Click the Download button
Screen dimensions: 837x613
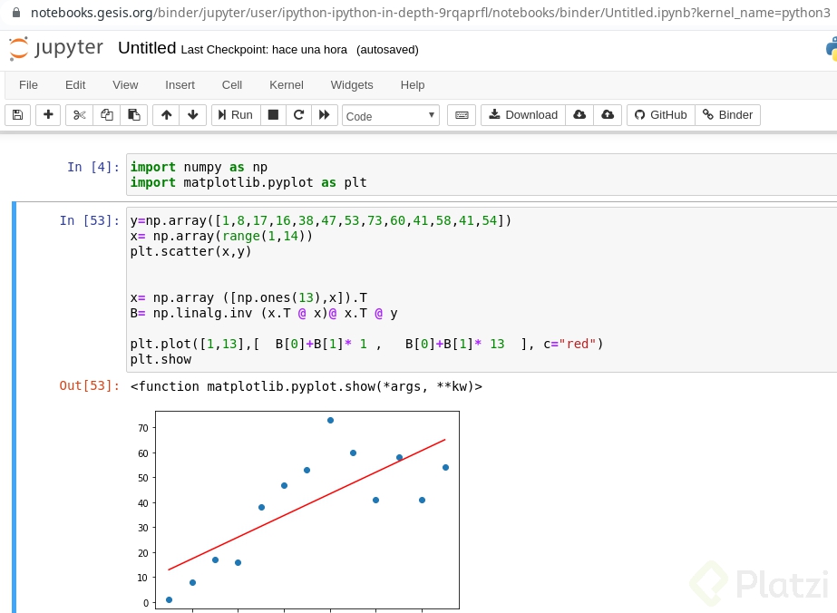(x=523, y=115)
